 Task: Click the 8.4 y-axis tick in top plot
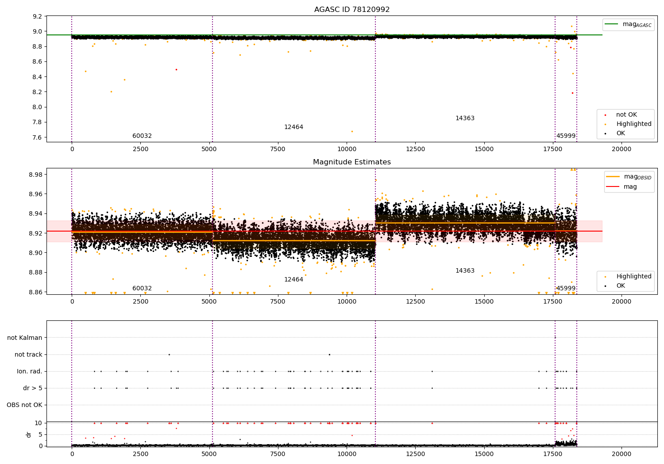tap(38, 77)
